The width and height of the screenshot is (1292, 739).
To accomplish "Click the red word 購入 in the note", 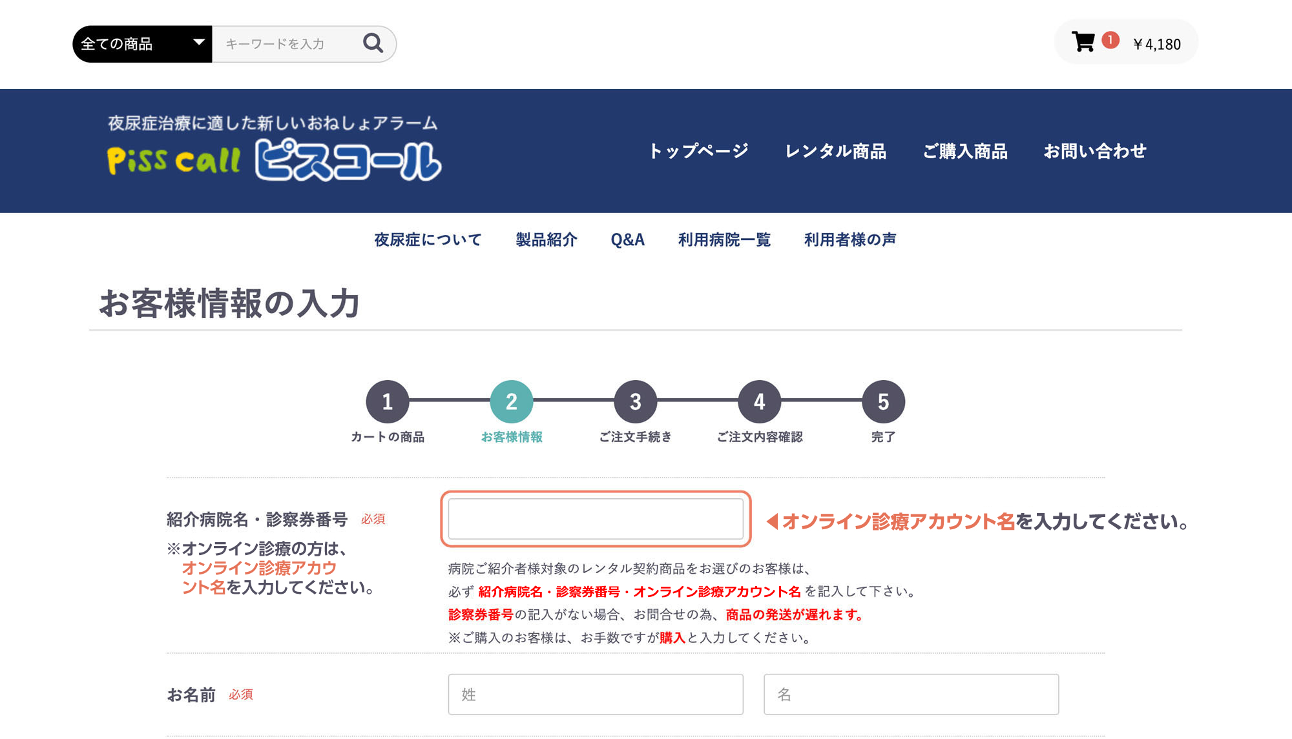I will click(x=672, y=638).
